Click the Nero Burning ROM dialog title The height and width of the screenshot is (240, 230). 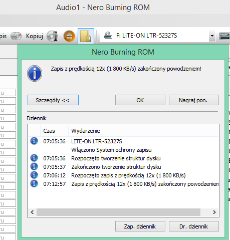123,52
